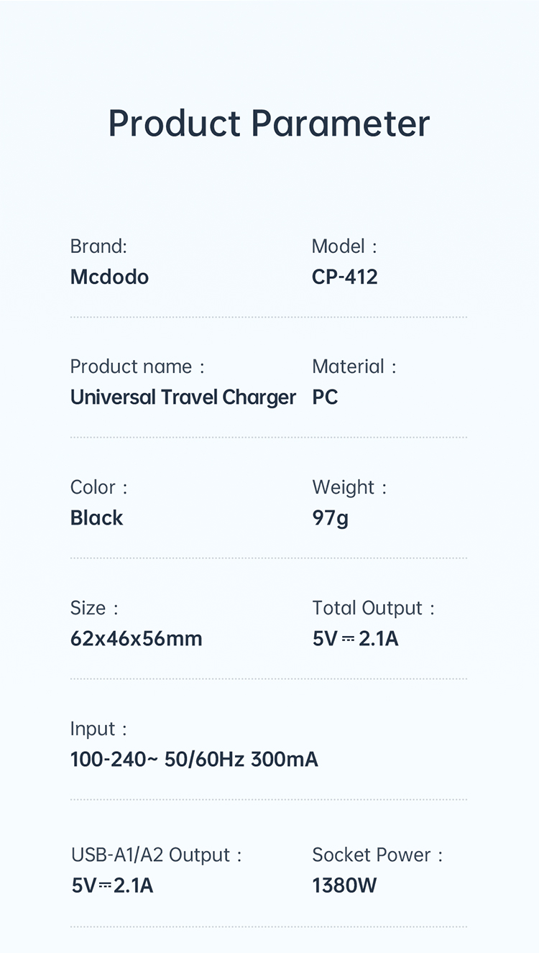This screenshot has height=953, width=539.
Task: Select the 1380W socket power value
Action: click(344, 886)
